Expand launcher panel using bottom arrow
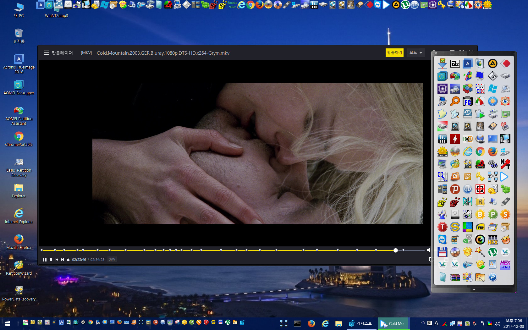Image resolution: width=528 pixels, height=330 pixels. pos(474,290)
